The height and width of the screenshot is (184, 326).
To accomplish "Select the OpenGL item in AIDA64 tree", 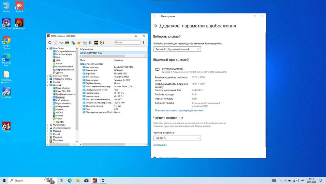I will [58, 109].
